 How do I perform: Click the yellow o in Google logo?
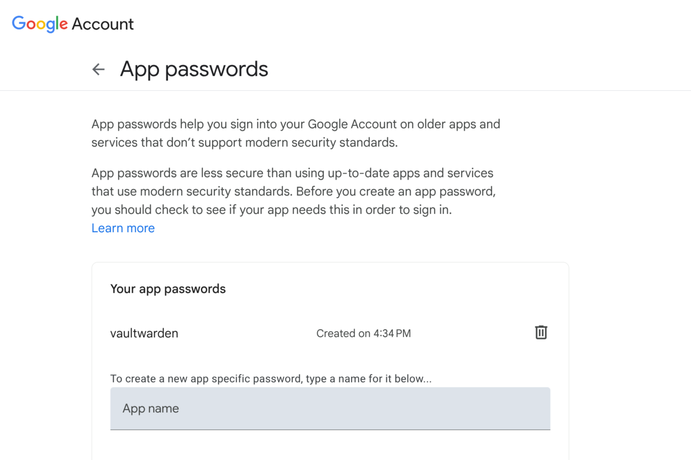[x=40, y=24]
